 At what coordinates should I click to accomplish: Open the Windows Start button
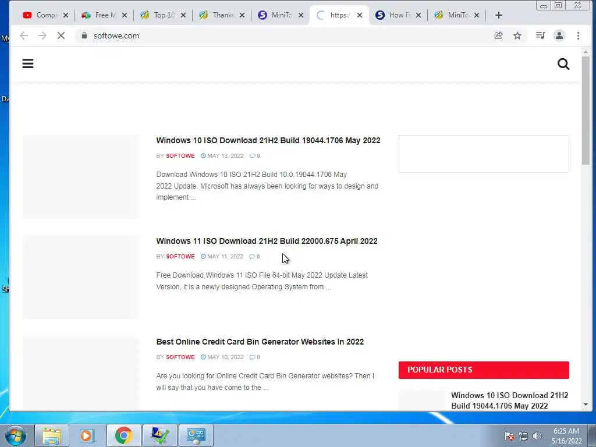(x=16, y=435)
